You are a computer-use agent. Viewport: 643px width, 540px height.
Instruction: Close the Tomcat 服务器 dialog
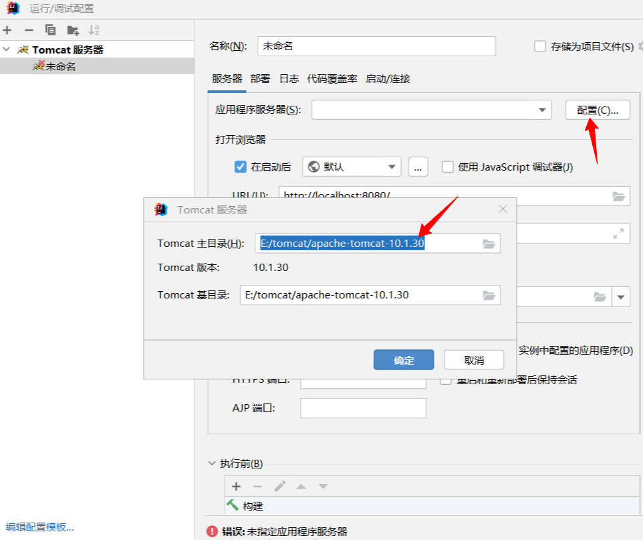pyautogui.click(x=503, y=209)
